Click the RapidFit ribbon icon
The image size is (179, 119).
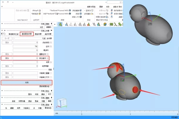[x=40, y=10]
